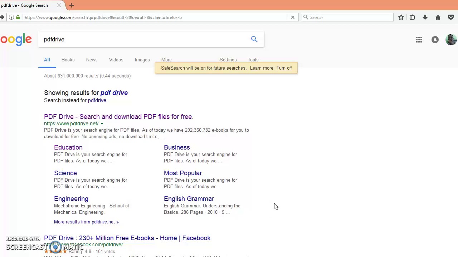This screenshot has width=458, height=257.
Task: Open the Pocket icon in toolbar
Action: pyautogui.click(x=451, y=17)
